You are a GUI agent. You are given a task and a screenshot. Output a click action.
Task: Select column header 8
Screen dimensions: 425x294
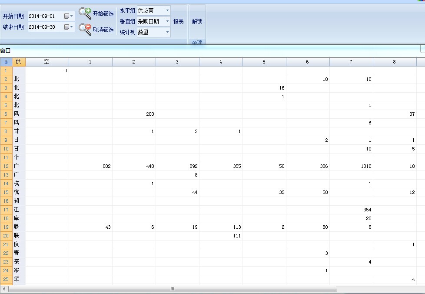click(x=395, y=62)
